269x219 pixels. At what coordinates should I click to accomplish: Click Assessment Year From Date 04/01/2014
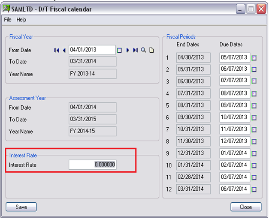[x=93, y=107]
